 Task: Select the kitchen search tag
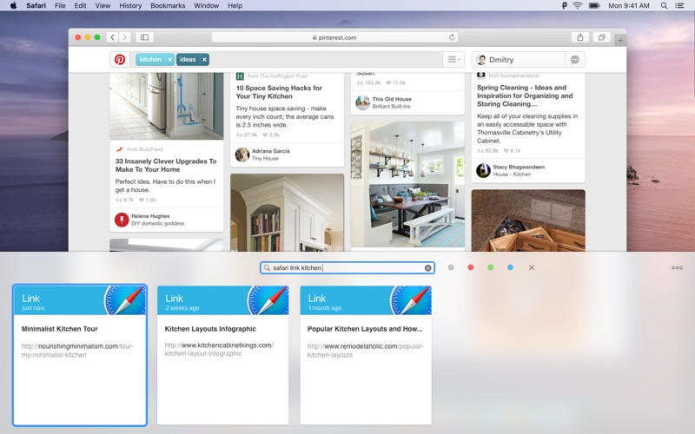coord(150,59)
